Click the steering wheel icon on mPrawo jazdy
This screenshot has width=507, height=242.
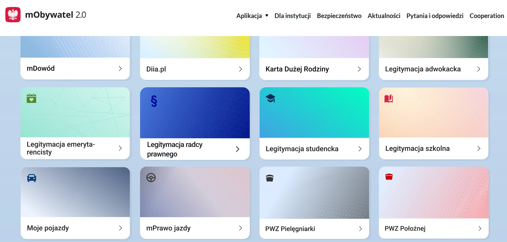pyautogui.click(x=151, y=178)
